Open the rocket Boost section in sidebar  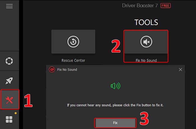click(x=9, y=81)
